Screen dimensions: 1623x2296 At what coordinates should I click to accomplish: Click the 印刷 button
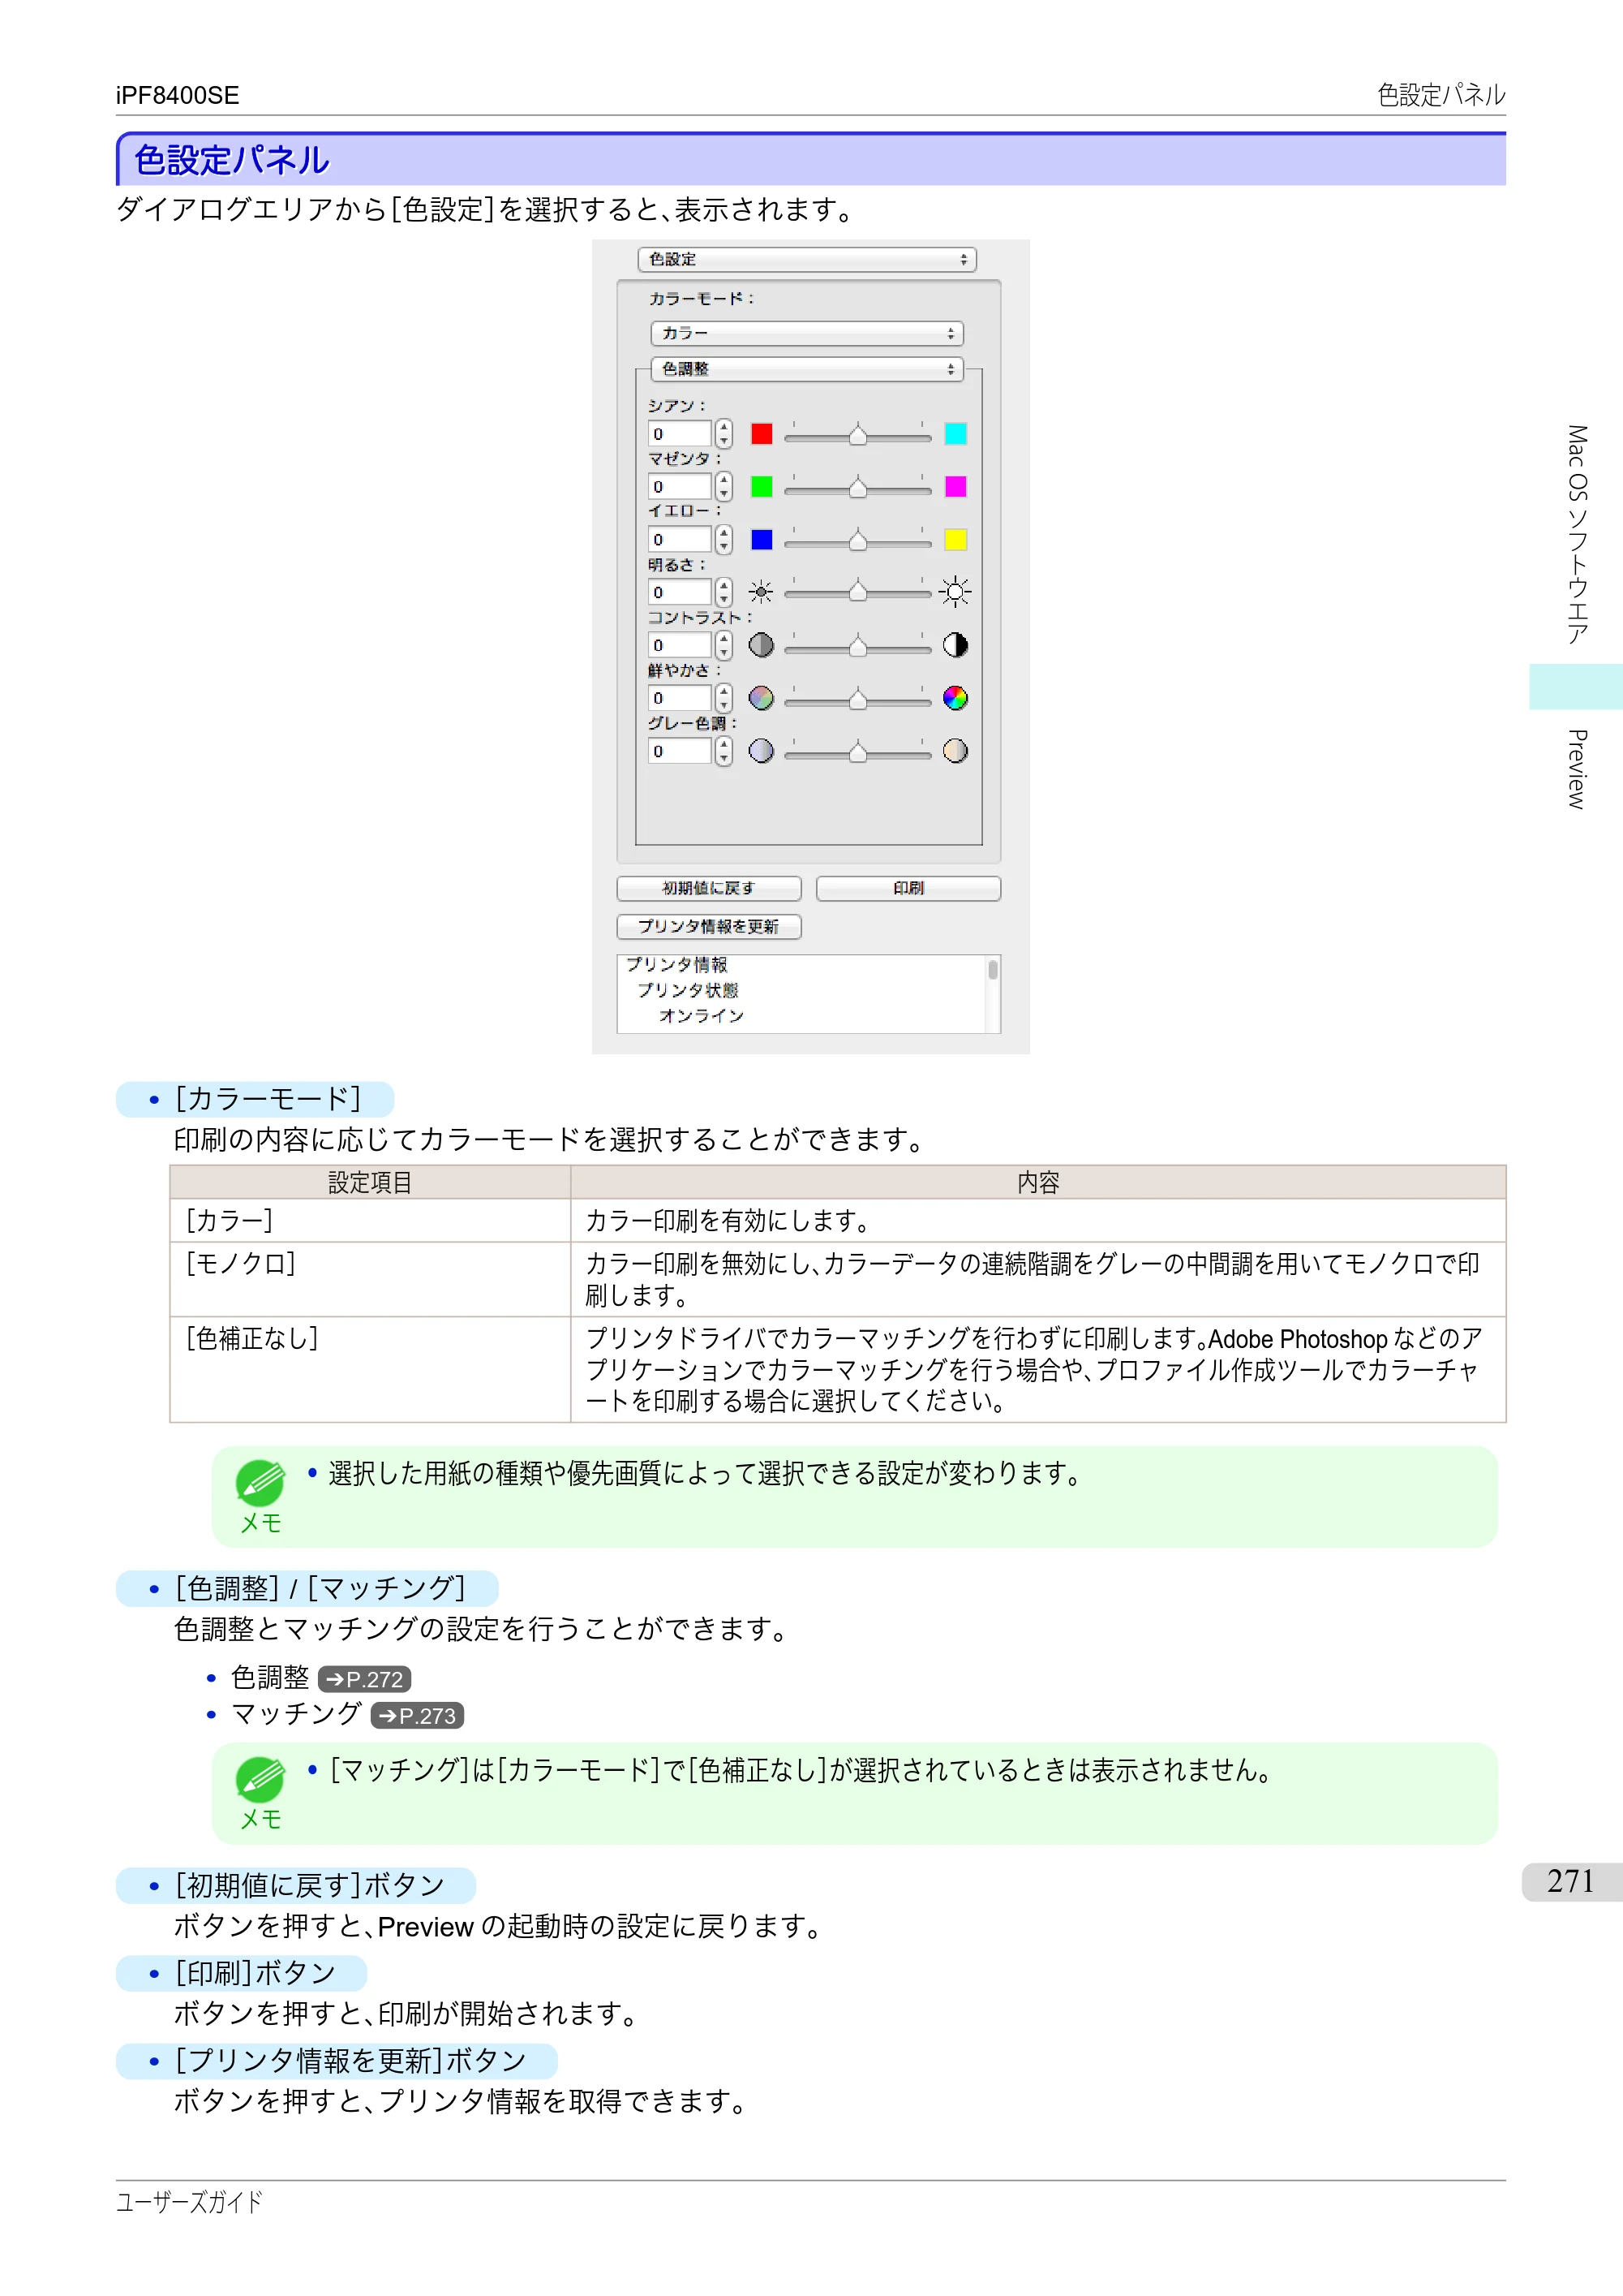(908, 888)
